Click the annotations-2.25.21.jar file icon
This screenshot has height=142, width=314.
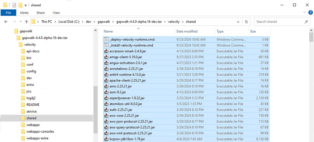pos(106,69)
